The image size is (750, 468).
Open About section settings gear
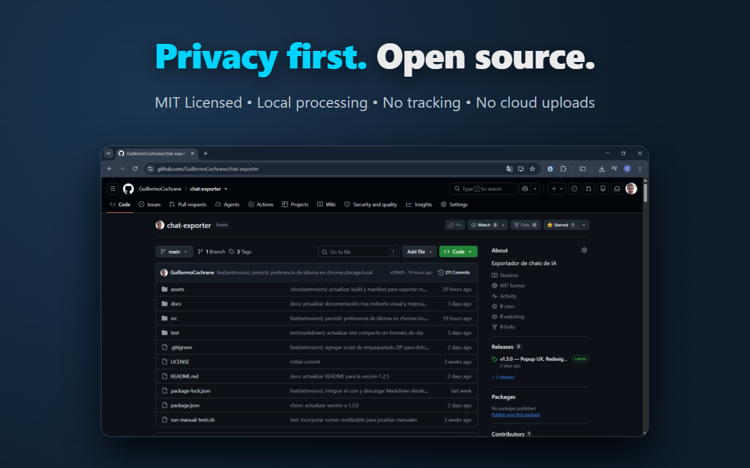(584, 250)
